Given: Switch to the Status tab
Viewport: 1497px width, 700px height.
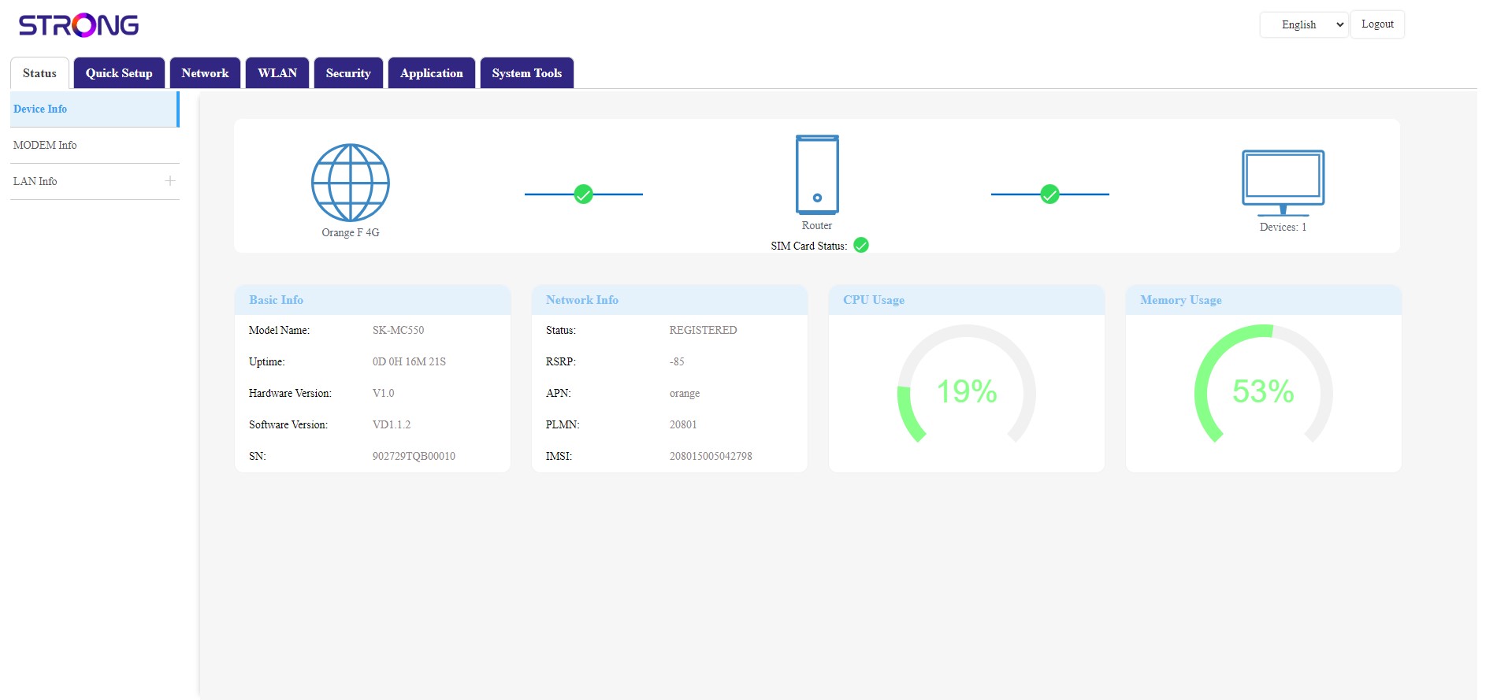Looking at the screenshot, I should tap(39, 73).
